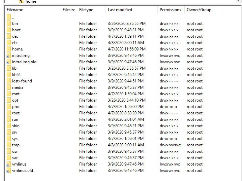Sort list by Filesize column header
The height and width of the screenshot is (181, 242).
[x=68, y=10]
